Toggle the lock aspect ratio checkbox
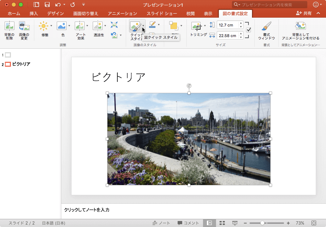This screenshot has width=326, height=227. click(248, 30)
